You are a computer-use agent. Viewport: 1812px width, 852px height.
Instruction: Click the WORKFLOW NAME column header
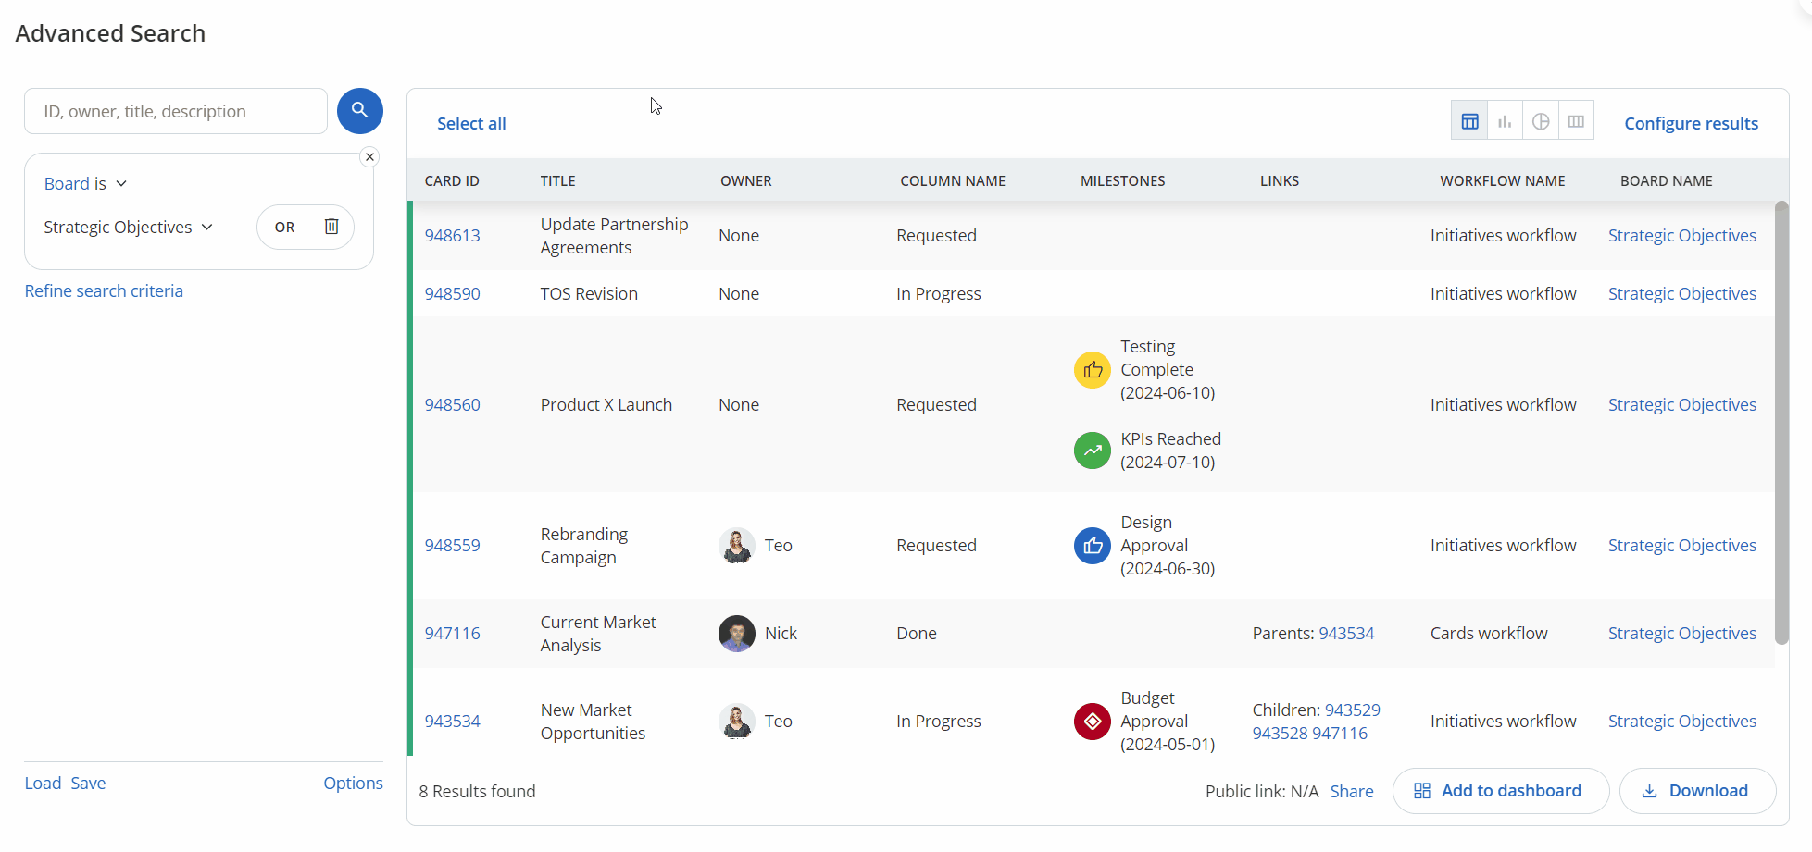1502,180
